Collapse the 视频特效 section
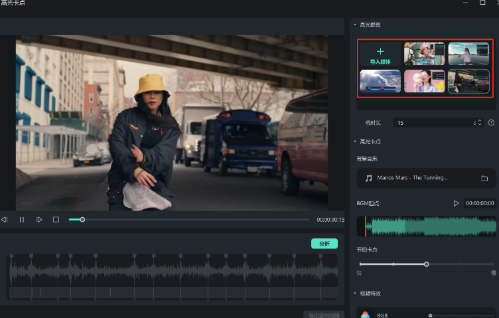This screenshot has height=318, width=499. coord(355,293)
